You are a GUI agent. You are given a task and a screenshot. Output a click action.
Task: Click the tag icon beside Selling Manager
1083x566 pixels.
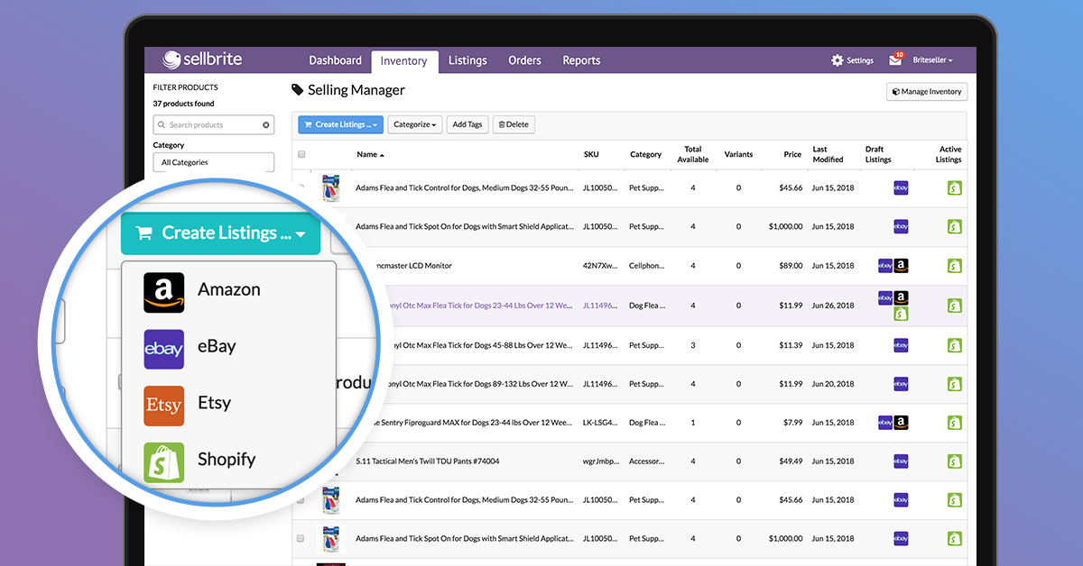coord(298,90)
